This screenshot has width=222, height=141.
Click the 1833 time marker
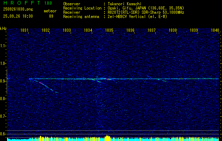point(67,30)
